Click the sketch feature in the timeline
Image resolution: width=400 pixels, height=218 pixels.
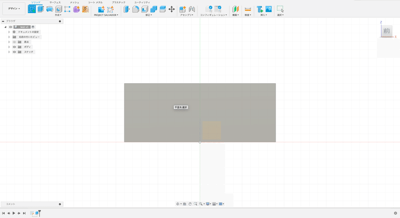point(32,213)
